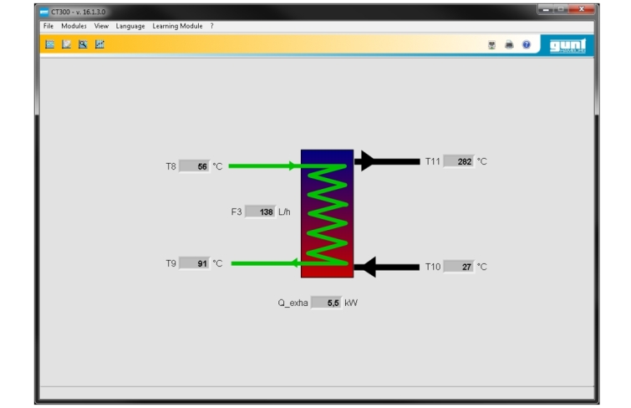Image resolution: width=631 pixels, height=408 pixels.
Task: Open the second toolbar icon with a pencil
Action: tap(66, 44)
